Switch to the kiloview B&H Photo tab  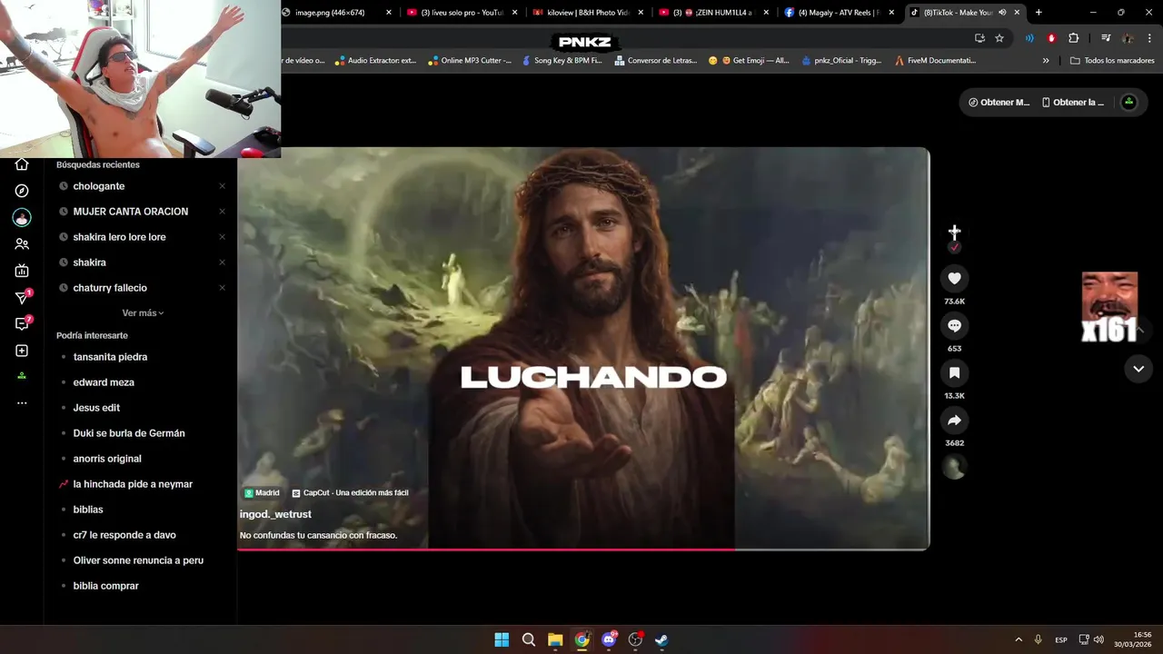(588, 13)
